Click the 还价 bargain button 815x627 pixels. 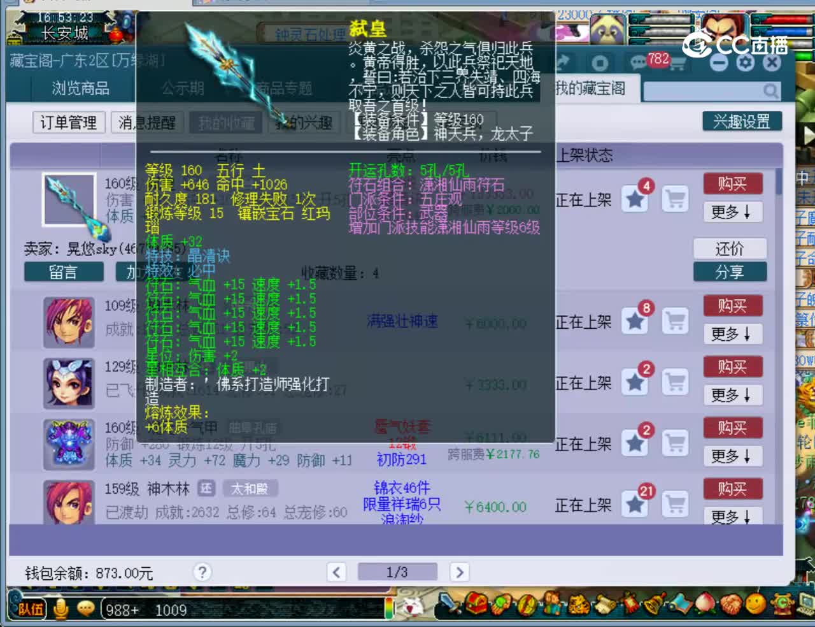(x=730, y=248)
